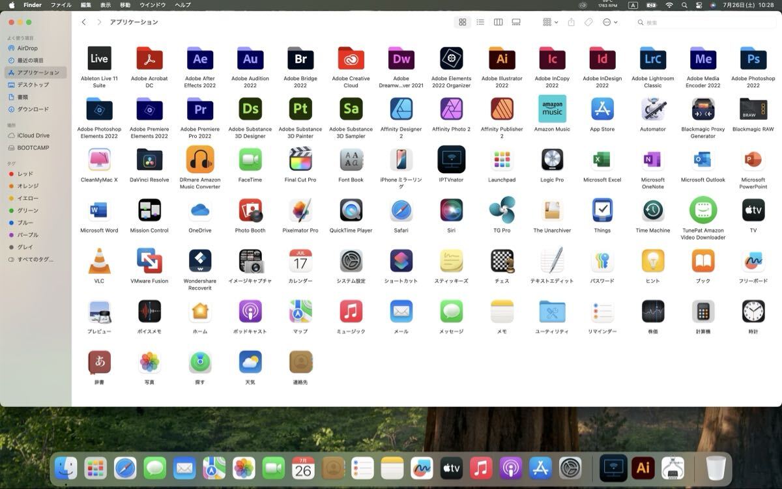Launch Microsoft Excel
The image size is (782, 489).
[602, 160]
